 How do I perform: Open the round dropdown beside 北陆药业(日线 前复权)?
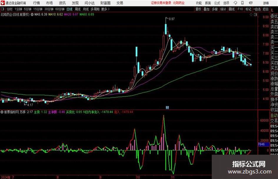tap(32, 14)
